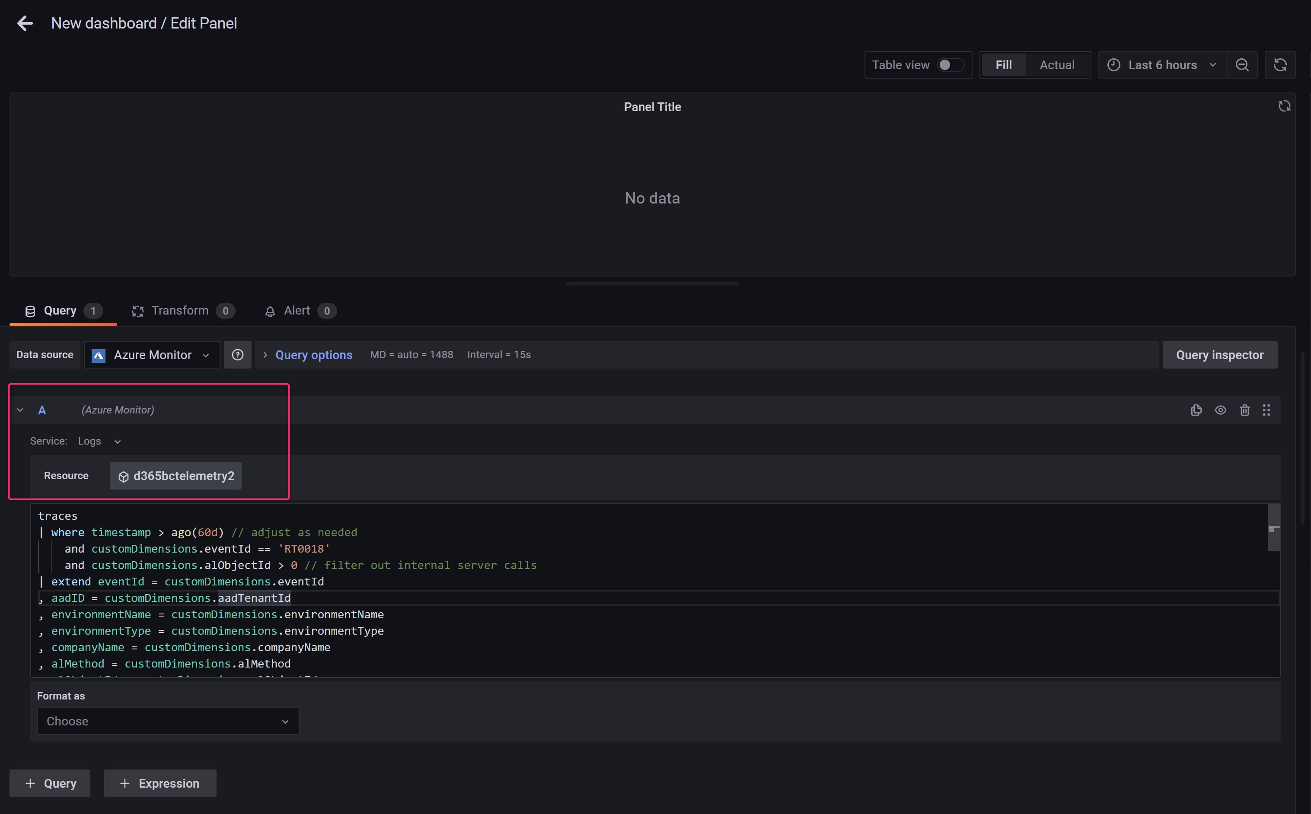Open the Query inspector
The image size is (1311, 814).
(x=1219, y=355)
